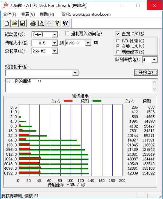The width and height of the screenshot is (163, 199).
Task: Activate the context help arrow icon
Action: [x=65, y=23]
